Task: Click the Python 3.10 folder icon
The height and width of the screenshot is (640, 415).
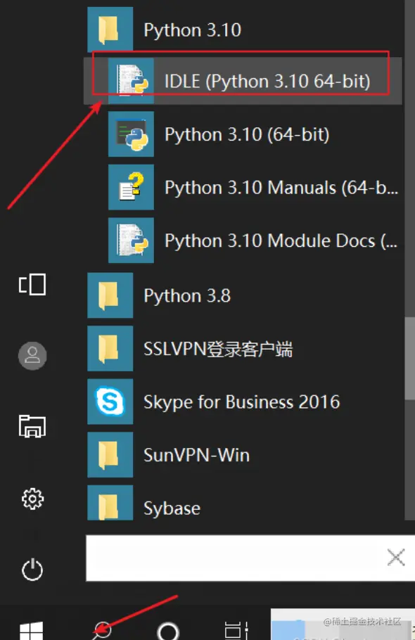Action: pyautogui.click(x=110, y=30)
